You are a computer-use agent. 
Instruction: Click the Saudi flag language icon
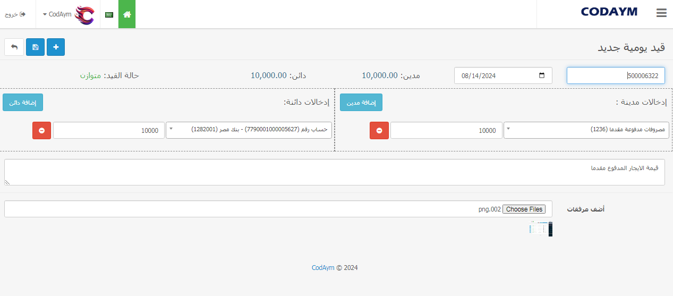[109, 15]
